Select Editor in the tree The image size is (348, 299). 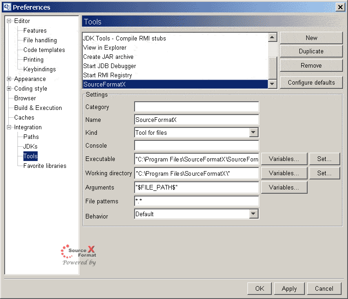click(22, 21)
